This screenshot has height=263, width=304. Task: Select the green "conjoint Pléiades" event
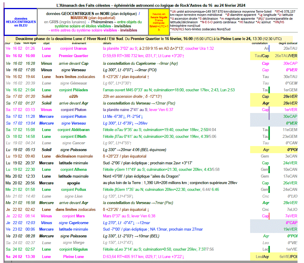74,90
